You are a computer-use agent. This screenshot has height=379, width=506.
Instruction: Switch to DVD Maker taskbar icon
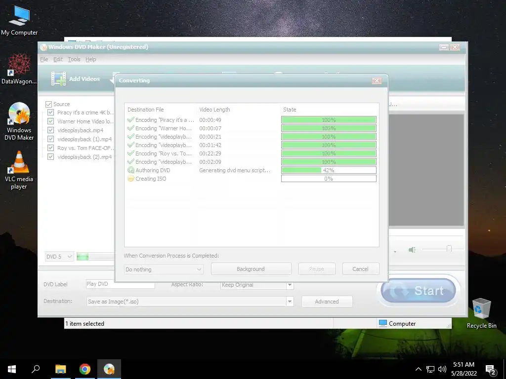pyautogui.click(x=109, y=369)
